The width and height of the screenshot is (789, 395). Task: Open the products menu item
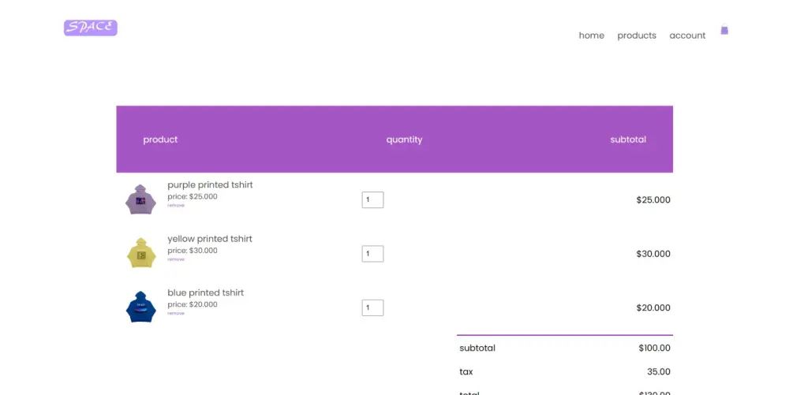(x=637, y=35)
